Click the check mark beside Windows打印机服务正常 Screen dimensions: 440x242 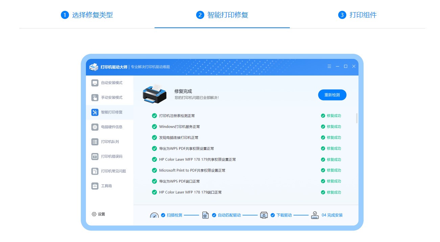[154, 127]
